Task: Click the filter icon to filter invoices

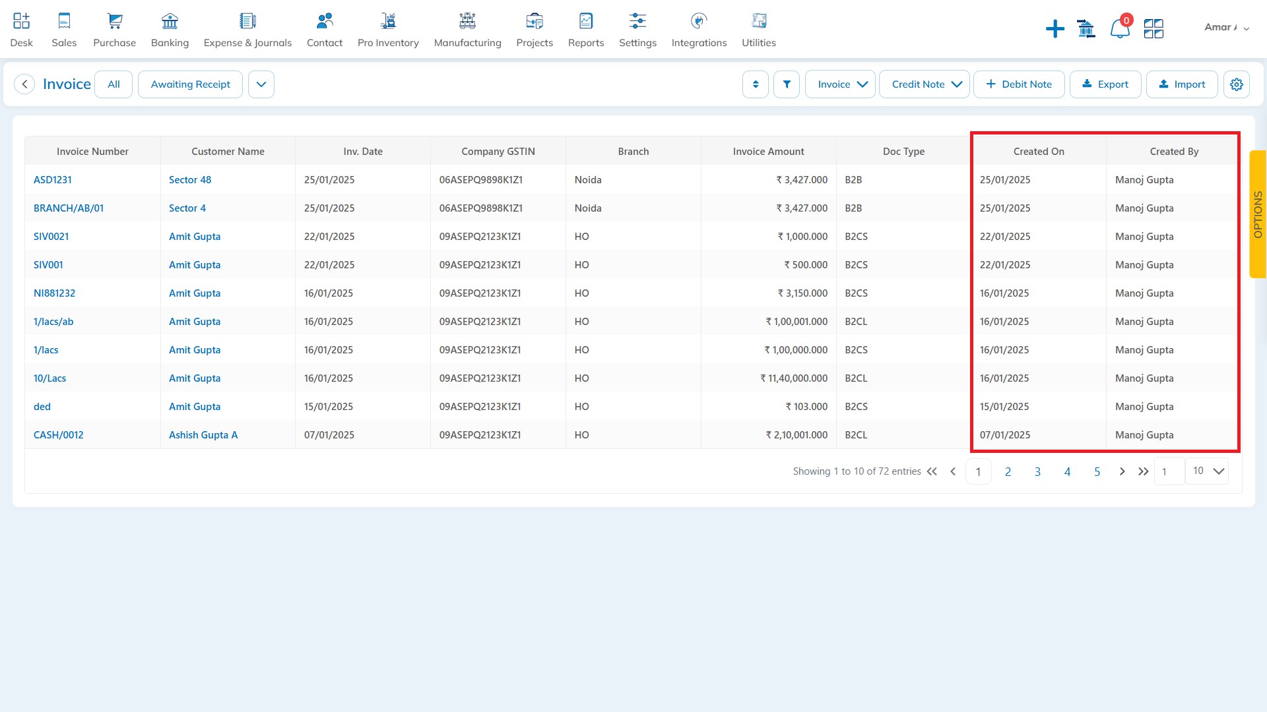Action: coord(786,84)
